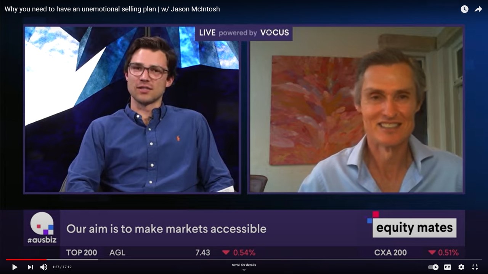Add video to Watch Later clock icon
The width and height of the screenshot is (488, 274).
[464, 9]
